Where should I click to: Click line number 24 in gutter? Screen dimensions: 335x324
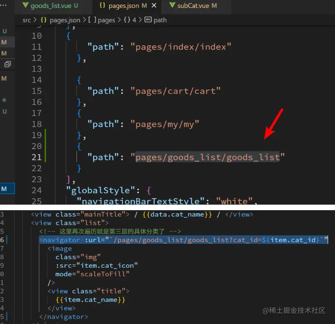point(37,190)
